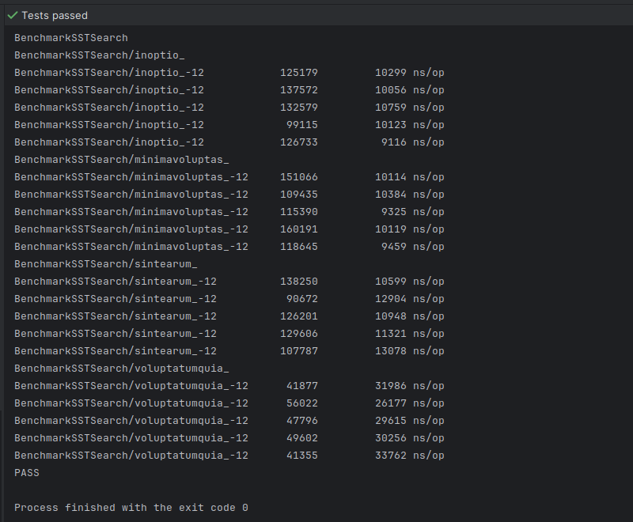Click the PASS result line
Screen dimensions: 633x522
27,473
